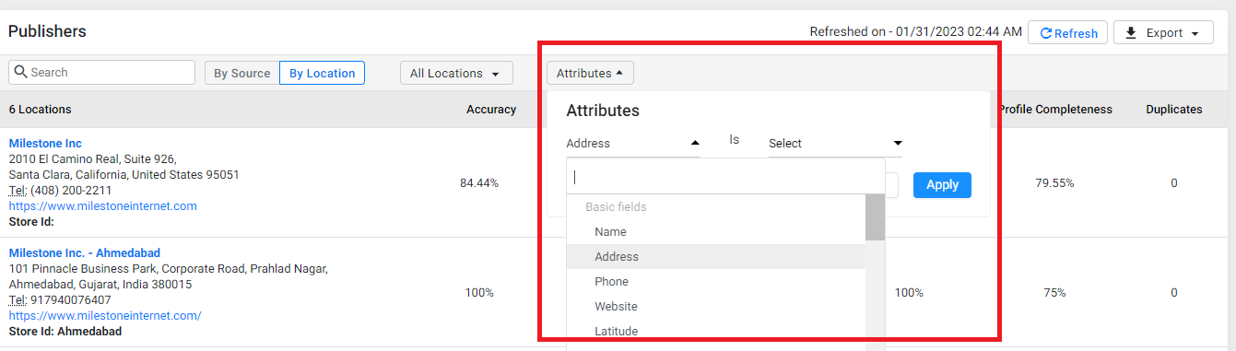Click the Store Id: Ahmedabad text

point(65,332)
